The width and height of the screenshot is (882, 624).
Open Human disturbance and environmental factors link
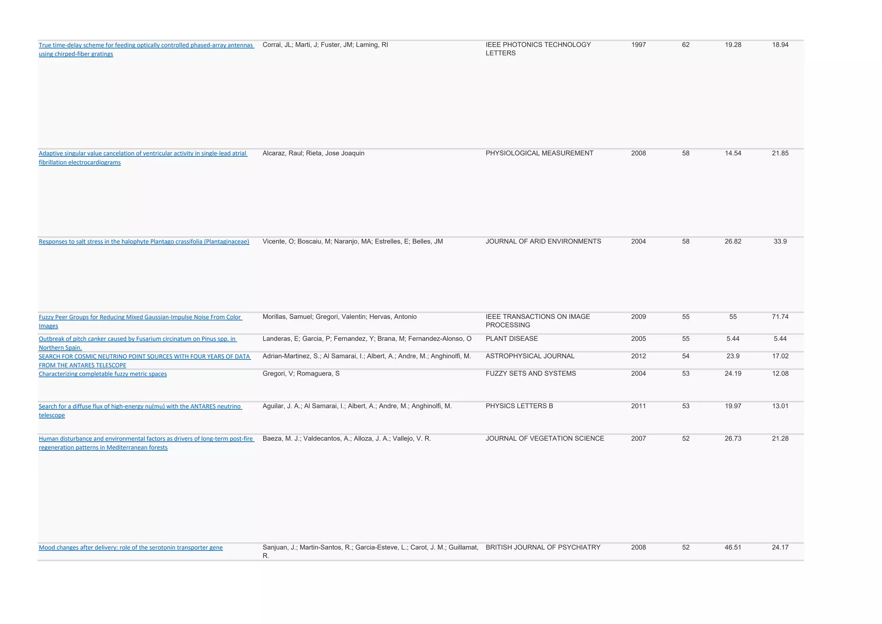click(146, 443)
